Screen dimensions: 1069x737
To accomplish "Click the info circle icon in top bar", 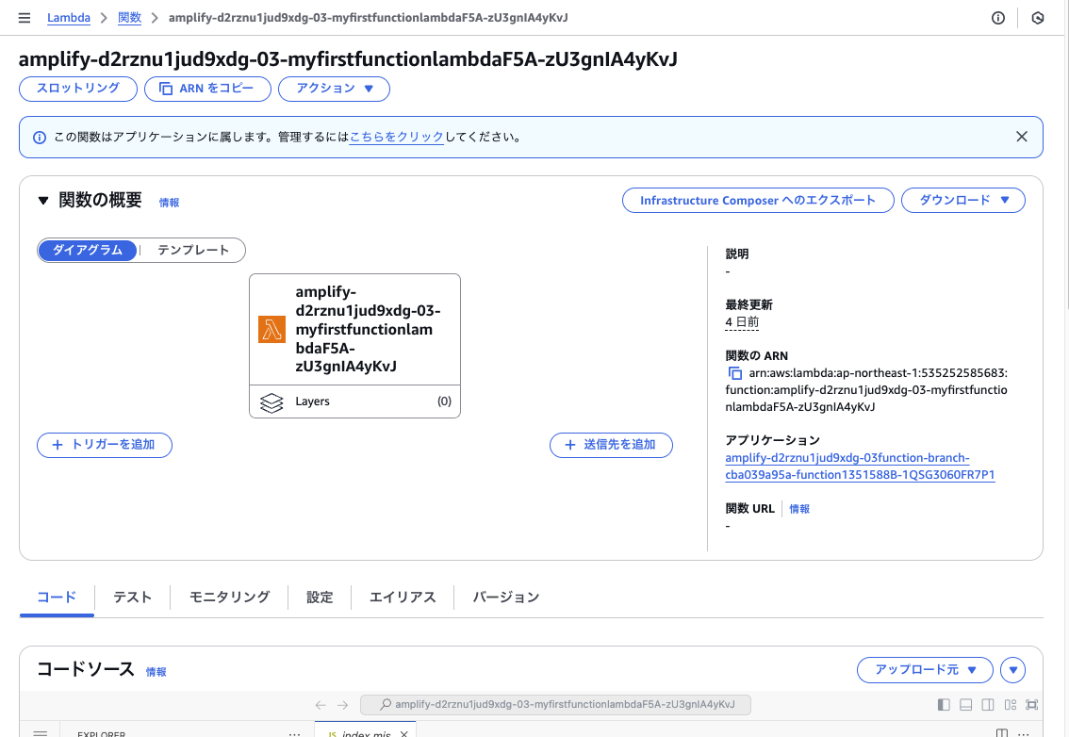I will pos(998,18).
